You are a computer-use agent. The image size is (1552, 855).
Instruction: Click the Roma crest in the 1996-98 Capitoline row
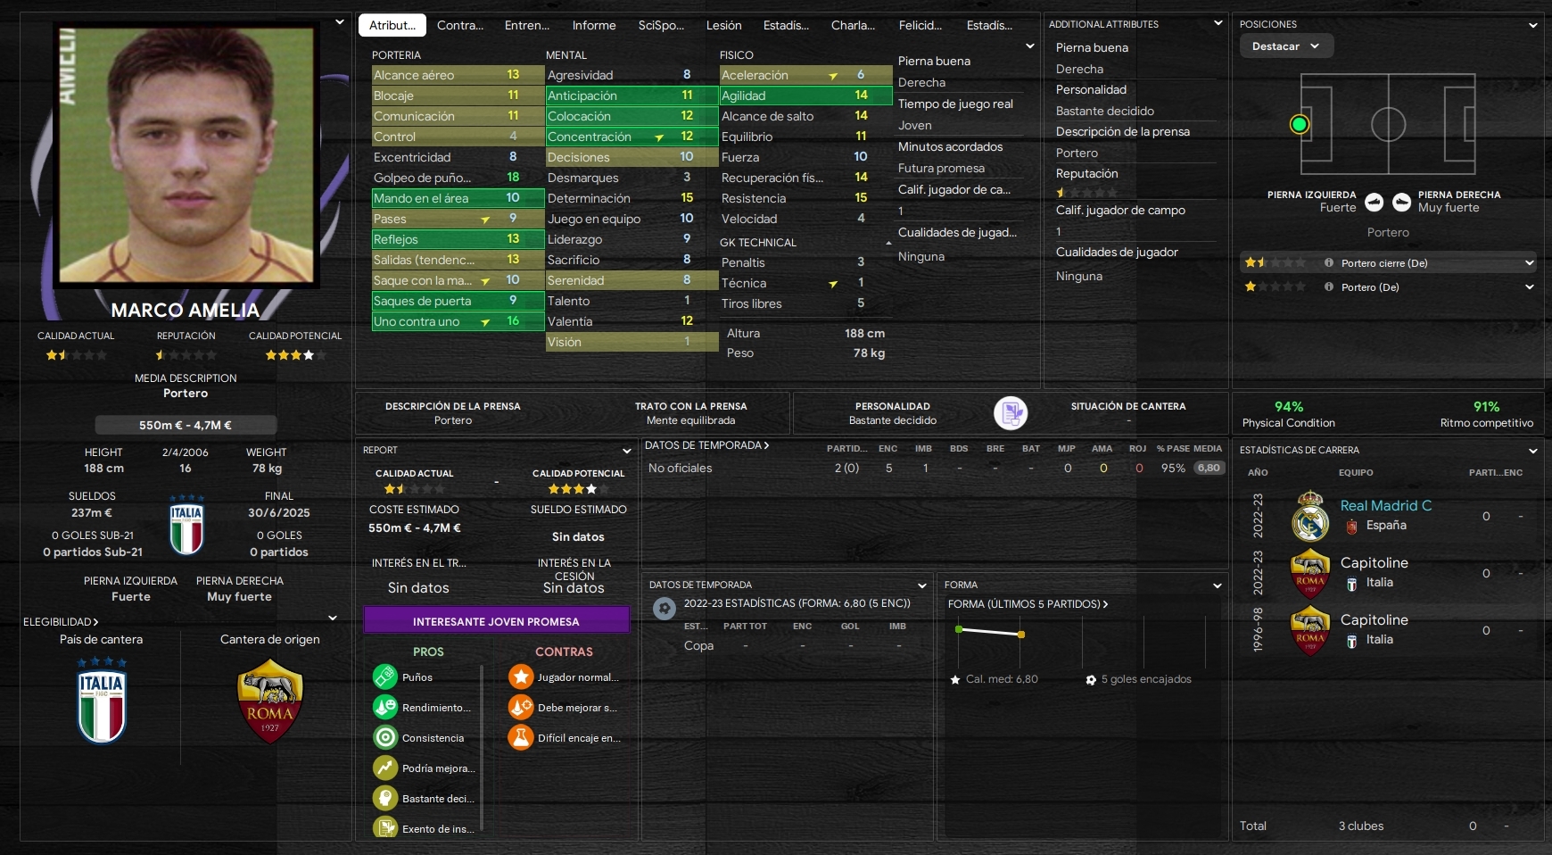(x=1310, y=630)
